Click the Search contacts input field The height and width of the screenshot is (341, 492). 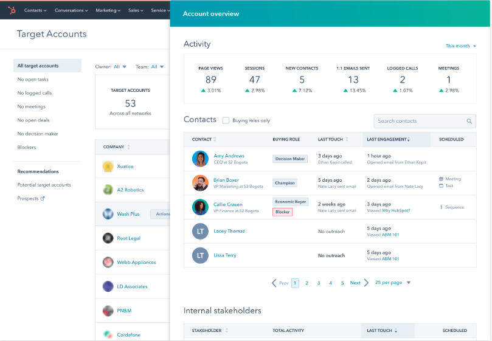coord(420,121)
